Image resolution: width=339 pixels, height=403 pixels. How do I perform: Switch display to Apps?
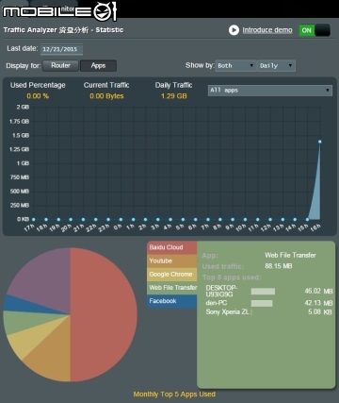pyautogui.click(x=98, y=65)
